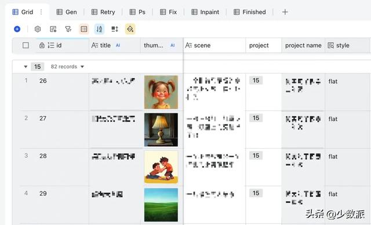Click project tag 15 in row 29
371x225 pixels.
(256, 193)
